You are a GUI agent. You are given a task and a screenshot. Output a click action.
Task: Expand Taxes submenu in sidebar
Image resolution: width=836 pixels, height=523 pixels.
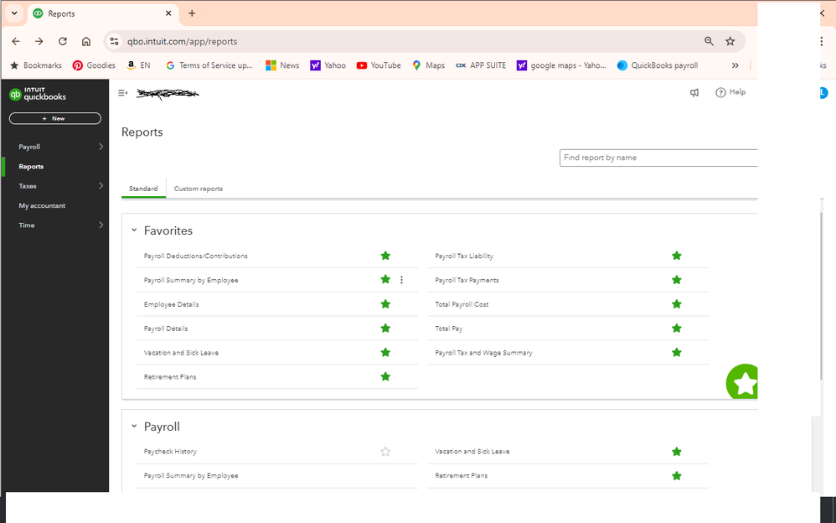click(x=101, y=186)
